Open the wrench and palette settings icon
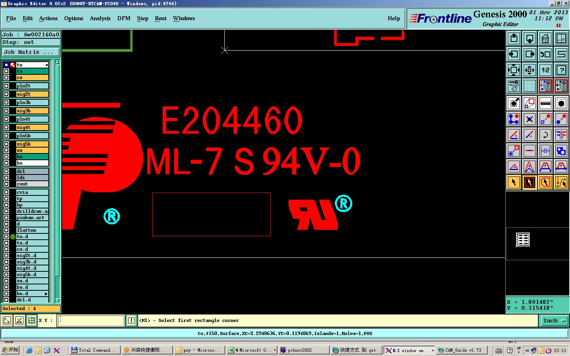570x356 pixels. 514,86
